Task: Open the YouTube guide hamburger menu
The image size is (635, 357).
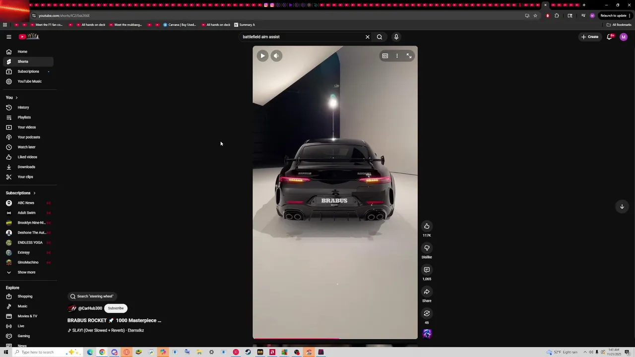Action: coord(9,37)
